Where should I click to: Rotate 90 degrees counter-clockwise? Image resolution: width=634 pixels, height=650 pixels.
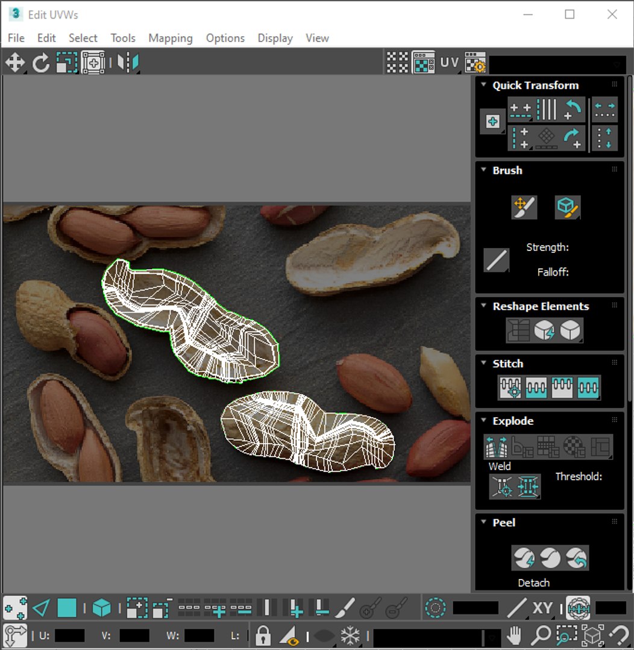coord(573,110)
